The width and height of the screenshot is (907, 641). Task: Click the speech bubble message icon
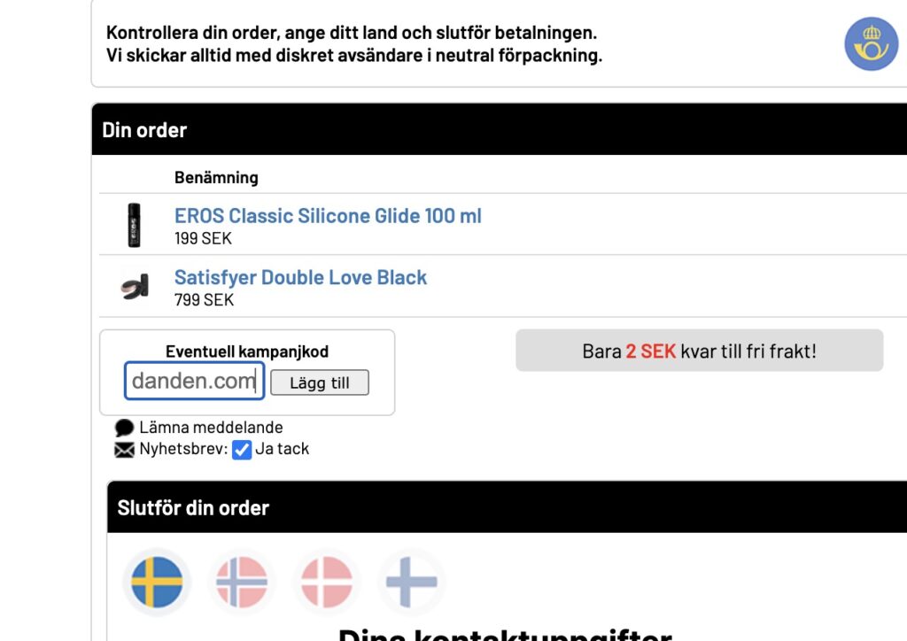coord(124,428)
